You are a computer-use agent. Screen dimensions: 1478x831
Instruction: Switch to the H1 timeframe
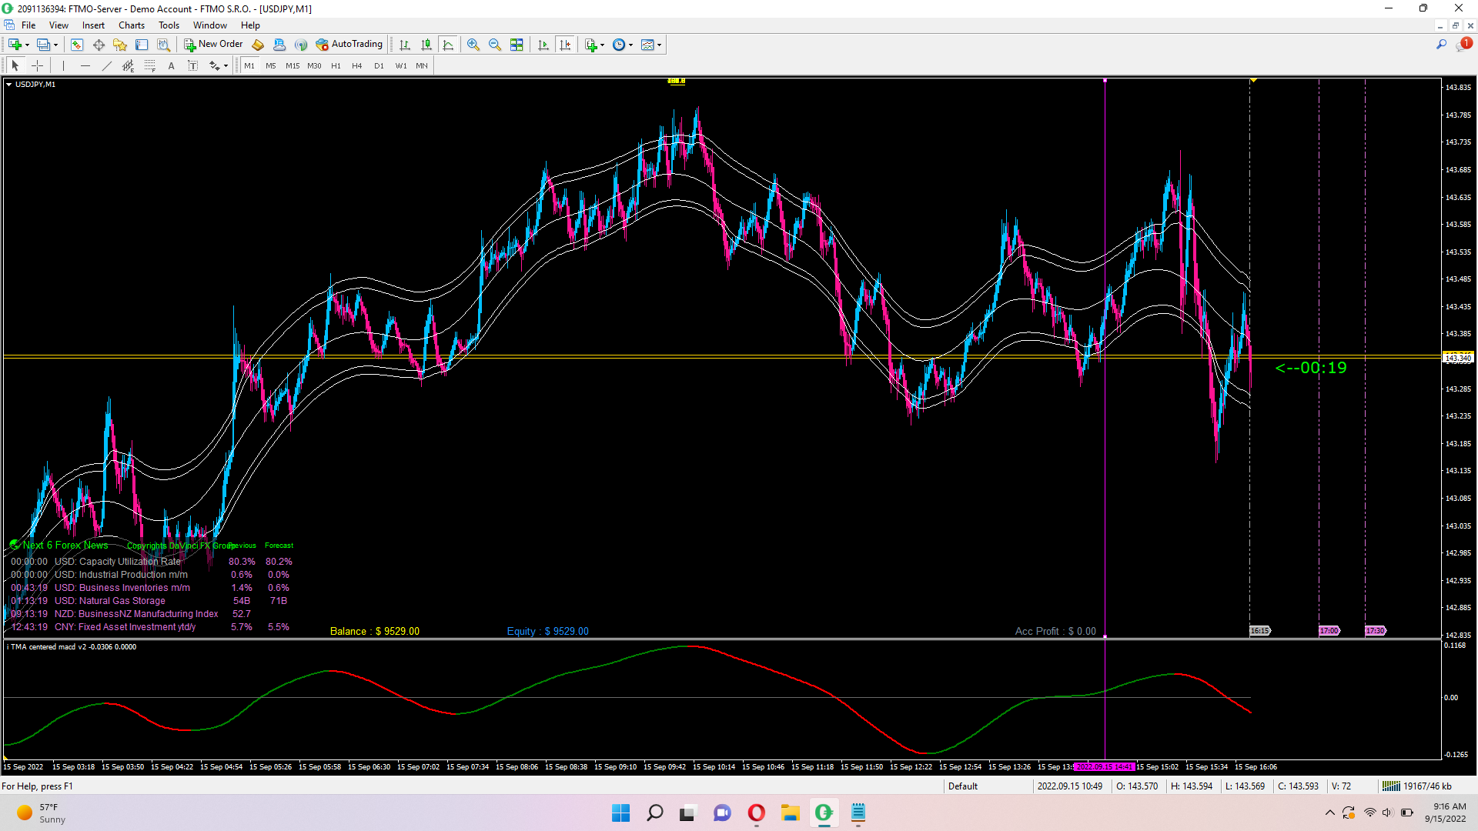point(336,66)
